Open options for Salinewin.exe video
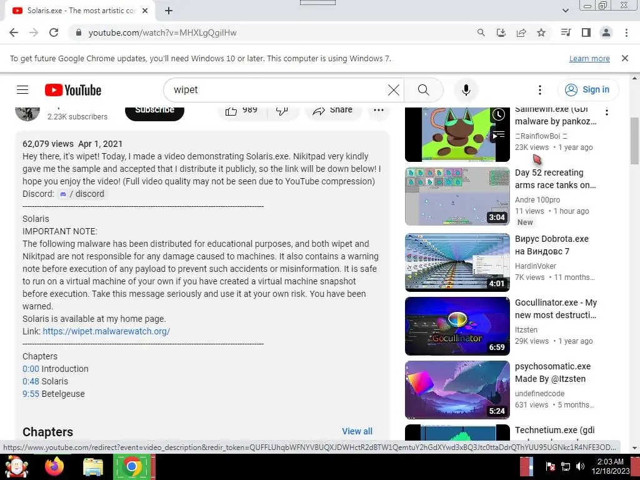 point(607,112)
